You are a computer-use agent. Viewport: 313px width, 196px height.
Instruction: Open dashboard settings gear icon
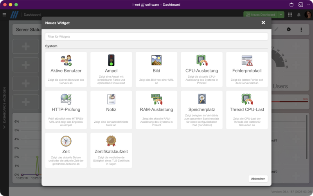289,29
